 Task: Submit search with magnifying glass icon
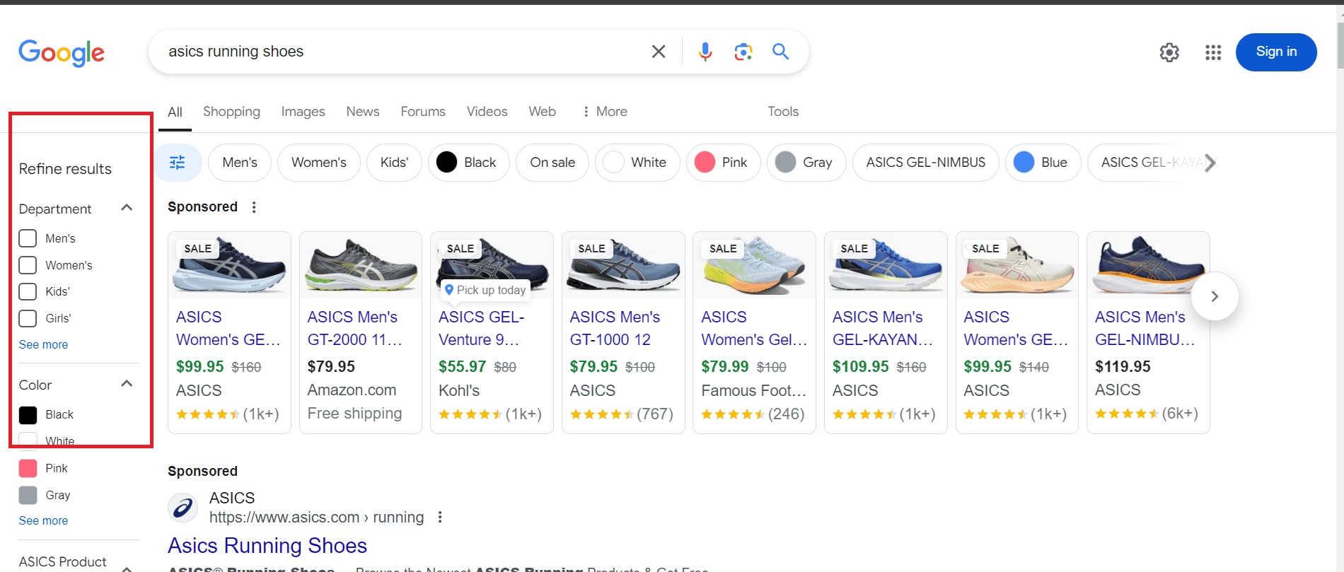click(x=781, y=52)
